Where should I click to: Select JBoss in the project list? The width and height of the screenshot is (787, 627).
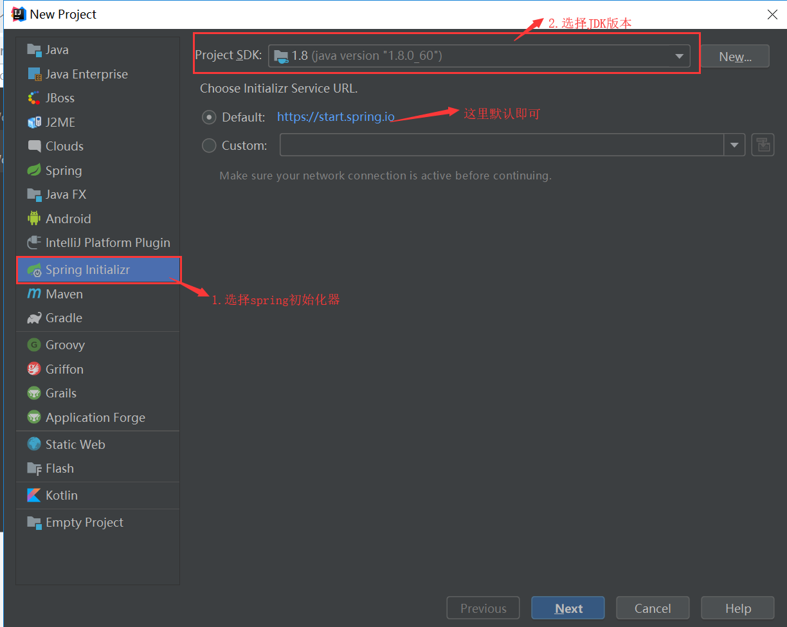[x=98, y=98]
